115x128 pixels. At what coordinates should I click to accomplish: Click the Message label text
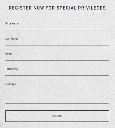pyautogui.click(x=11, y=84)
